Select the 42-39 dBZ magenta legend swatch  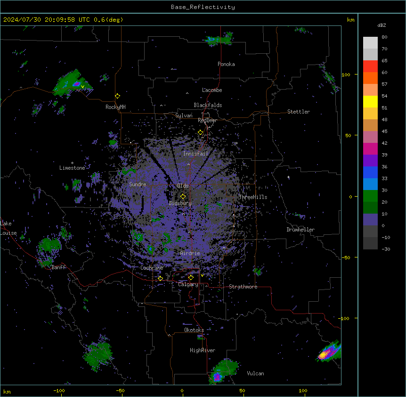370,149
